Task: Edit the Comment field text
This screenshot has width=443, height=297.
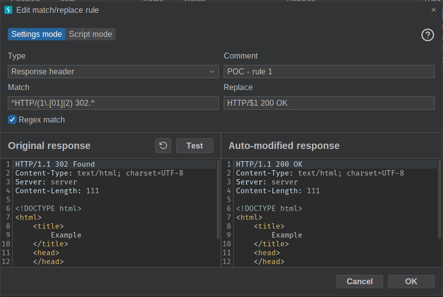Action: tap(329, 71)
